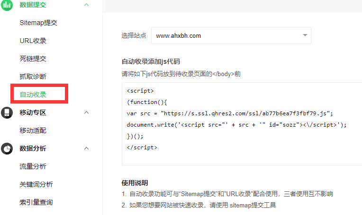Click the green 数据提交 bar-chart icon

(x=7, y=5)
